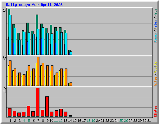Screen dimensions: 159x124
Task: Click the 110 scale label on the KBytes chart
Action: (x=5, y=90)
